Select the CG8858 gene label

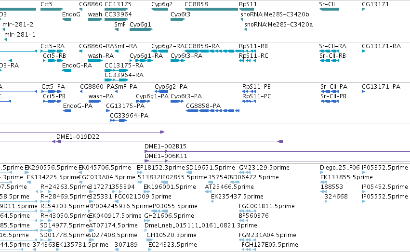tap(196, 4)
